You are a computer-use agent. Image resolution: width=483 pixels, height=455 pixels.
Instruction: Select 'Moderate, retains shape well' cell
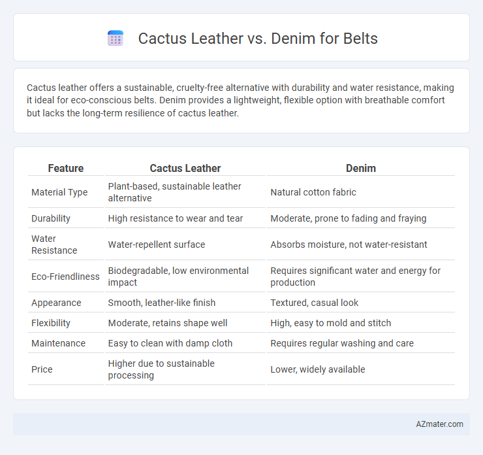[185, 323]
